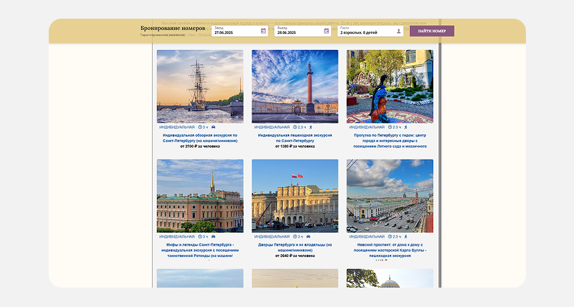The height and width of the screenshot is (307, 574).
Task: Click the clock icon under the Невский проспект tour
Action: [390, 237]
